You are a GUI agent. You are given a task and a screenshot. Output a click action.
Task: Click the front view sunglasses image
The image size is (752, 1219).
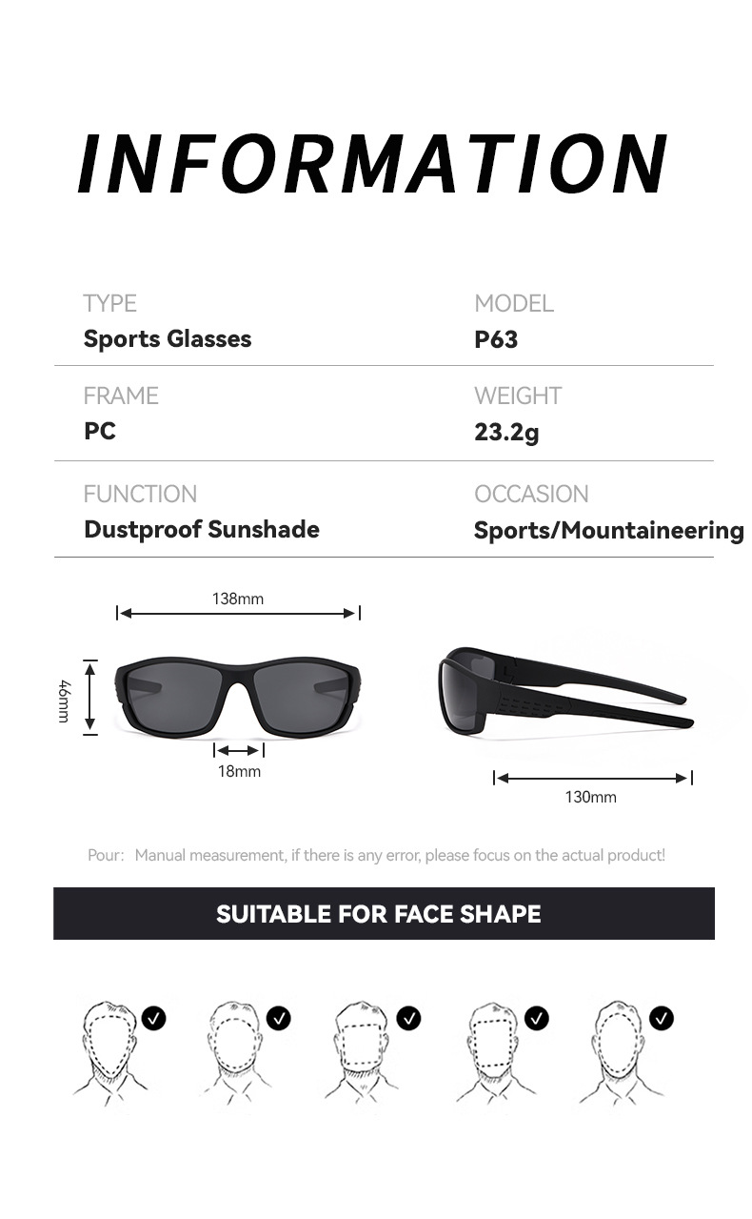(238, 696)
